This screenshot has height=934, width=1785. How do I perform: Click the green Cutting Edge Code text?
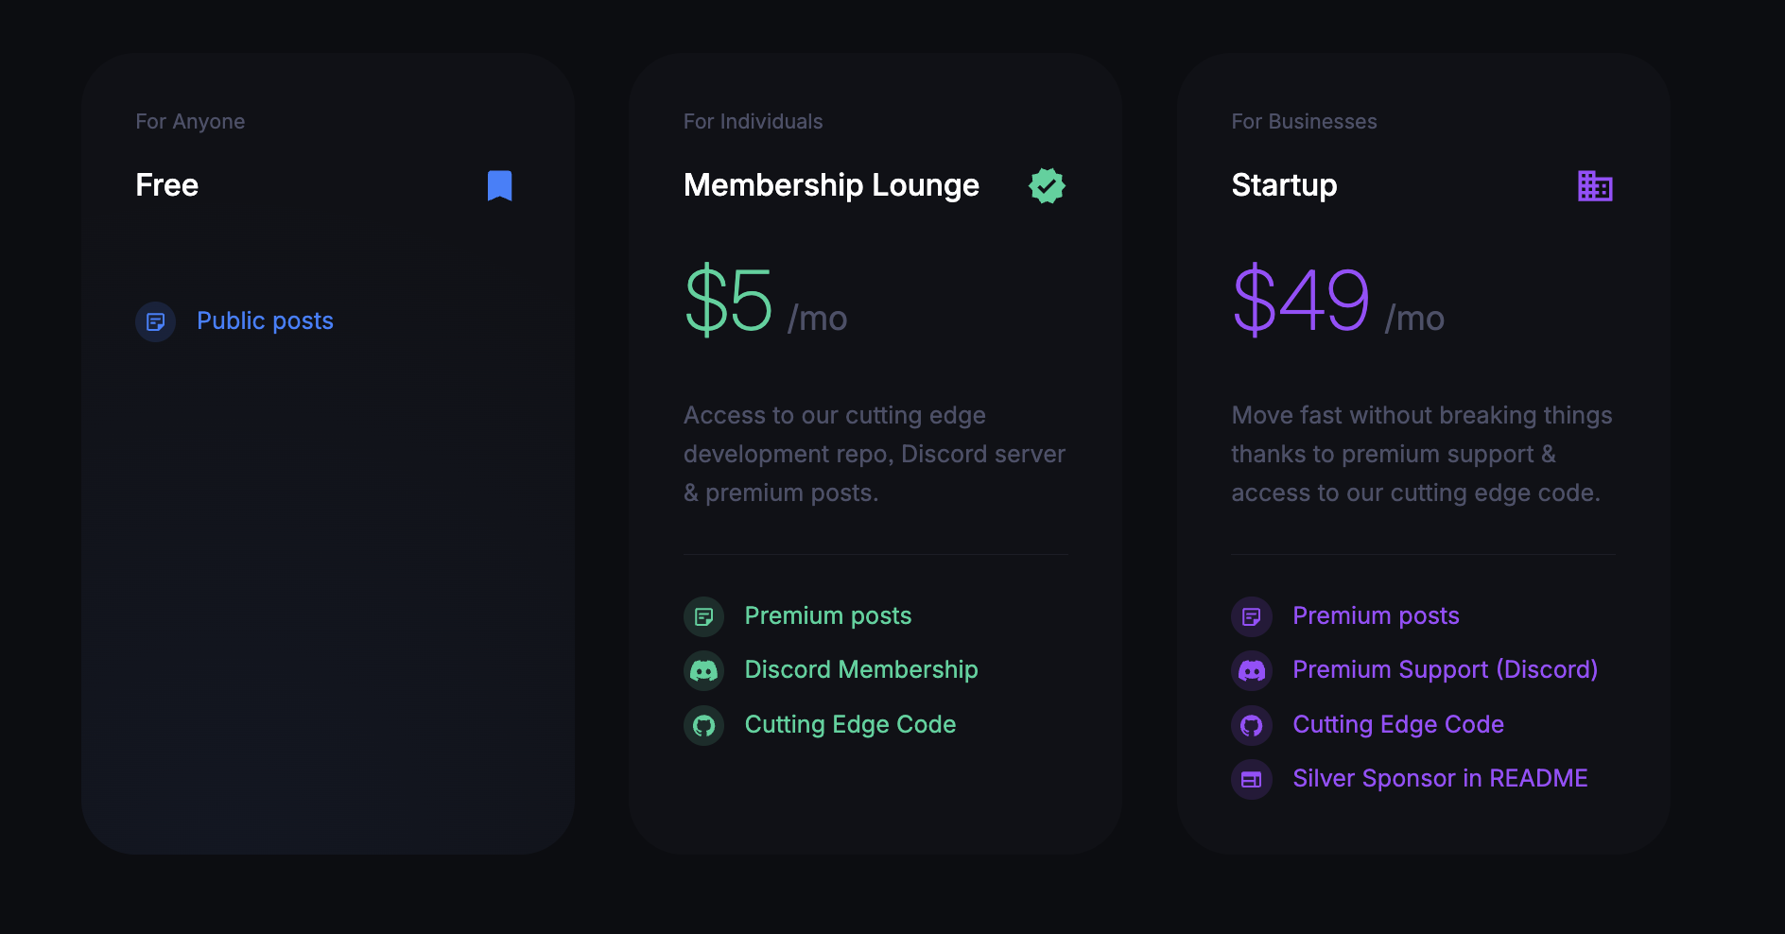[x=850, y=724]
